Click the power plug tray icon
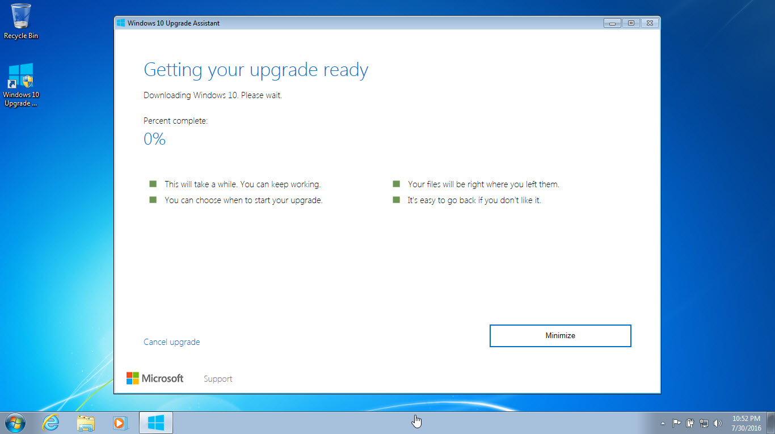This screenshot has height=434, width=775. coord(690,423)
